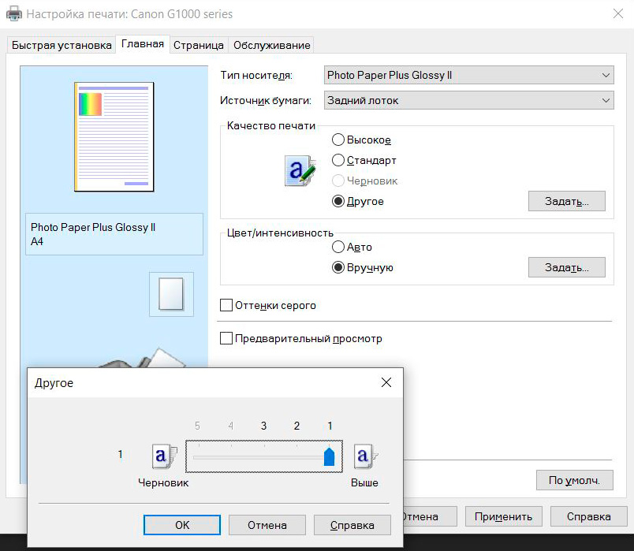Click the blank page icon under media info
The image size is (634, 551).
tap(171, 294)
